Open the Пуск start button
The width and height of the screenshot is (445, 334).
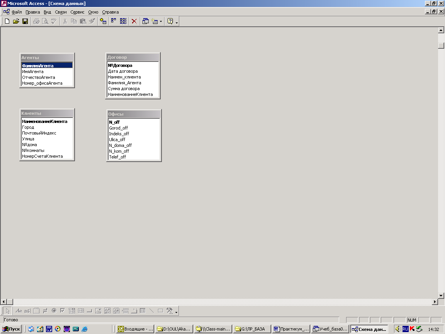pyautogui.click(x=11, y=329)
